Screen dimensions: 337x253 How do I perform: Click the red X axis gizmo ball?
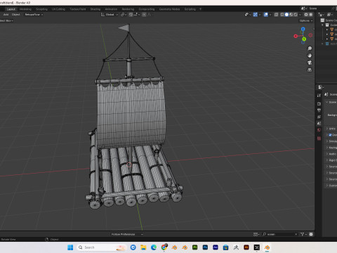(296, 36)
